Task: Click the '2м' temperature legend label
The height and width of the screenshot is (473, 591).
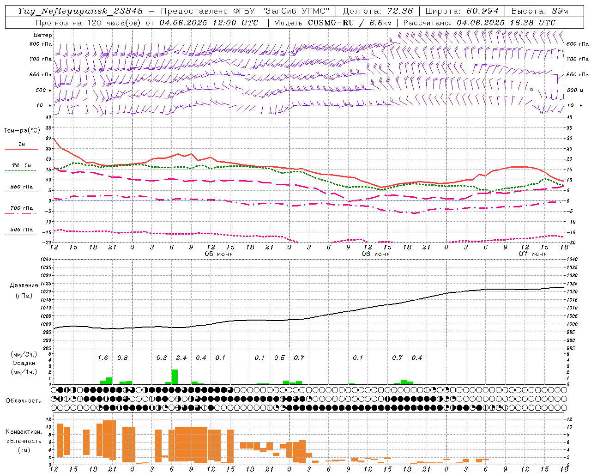Action: point(22,144)
